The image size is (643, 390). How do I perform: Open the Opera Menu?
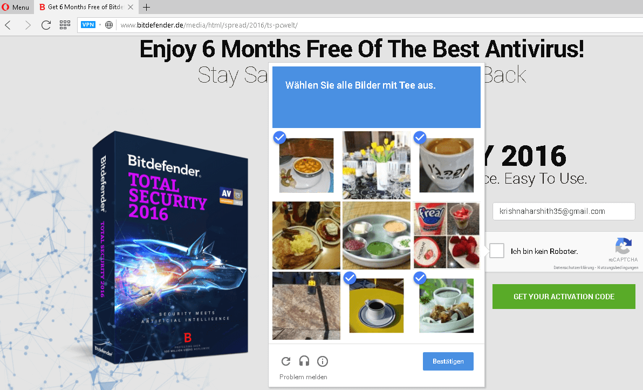16,7
